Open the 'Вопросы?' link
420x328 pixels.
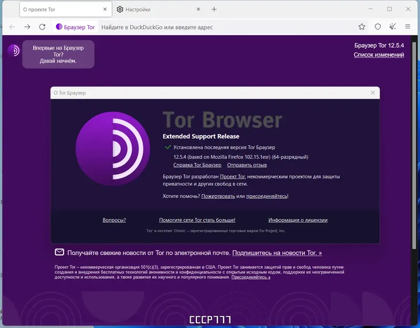[x=114, y=220]
